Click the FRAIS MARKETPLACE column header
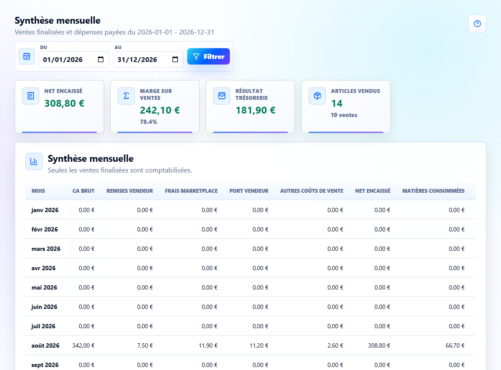Viewport: 501px width, 370px height. pyautogui.click(x=191, y=191)
